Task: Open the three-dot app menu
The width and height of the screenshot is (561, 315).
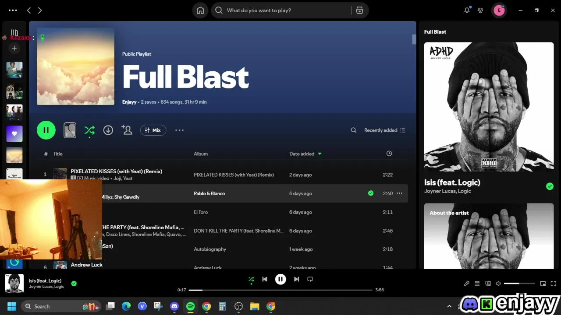Action: coord(13,10)
